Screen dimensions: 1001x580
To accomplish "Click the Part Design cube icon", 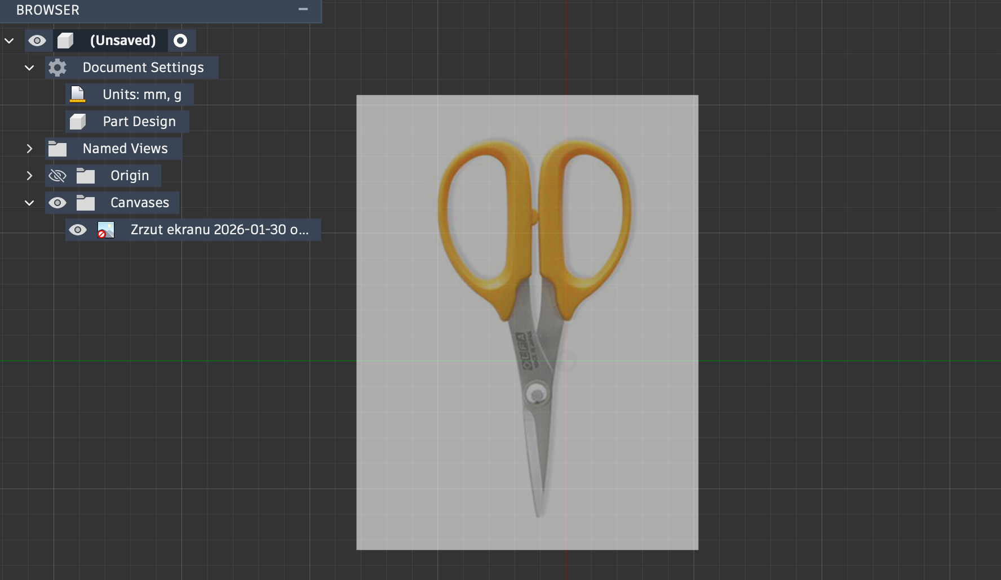I will coord(78,122).
